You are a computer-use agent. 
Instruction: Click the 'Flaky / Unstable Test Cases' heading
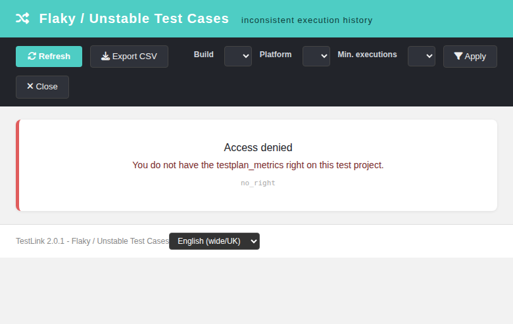(134, 18)
